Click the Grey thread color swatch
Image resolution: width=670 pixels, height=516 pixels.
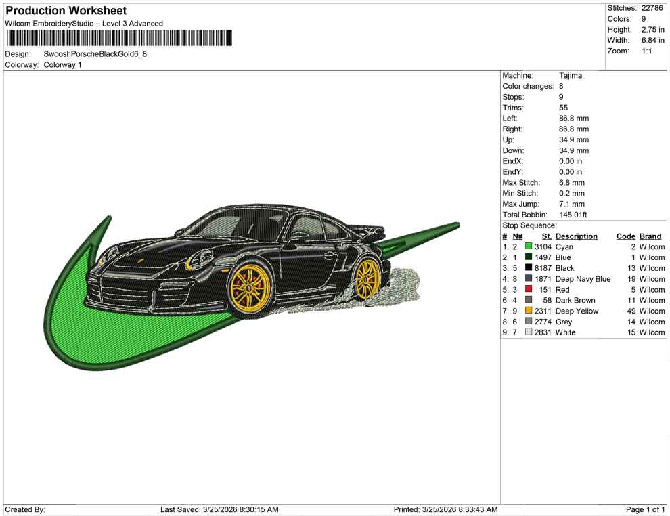pos(530,322)
